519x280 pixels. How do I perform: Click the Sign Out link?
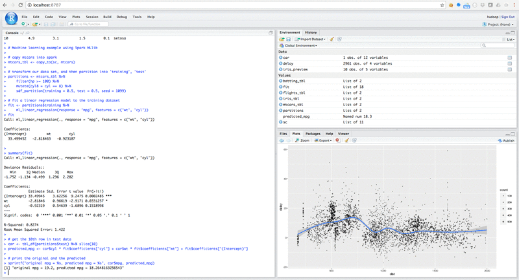[x=508, y=17]
